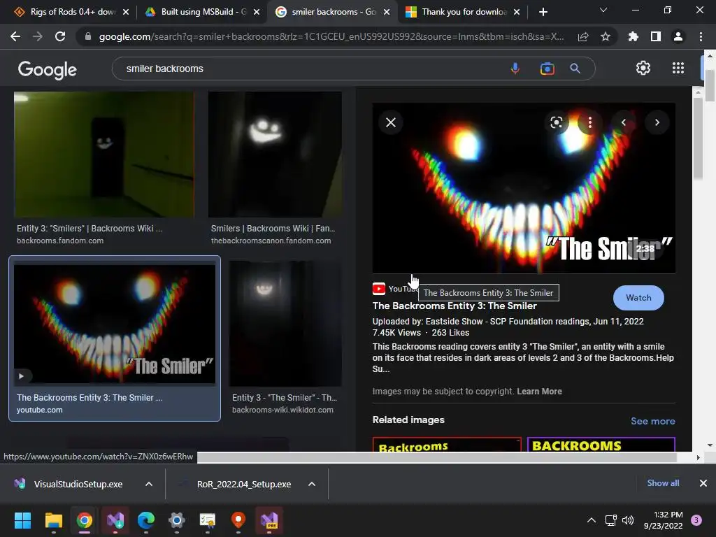The height and width of the screenshot is (537, 716).
Task: Bookmark this page with star icon
Action: coord(606,36)
